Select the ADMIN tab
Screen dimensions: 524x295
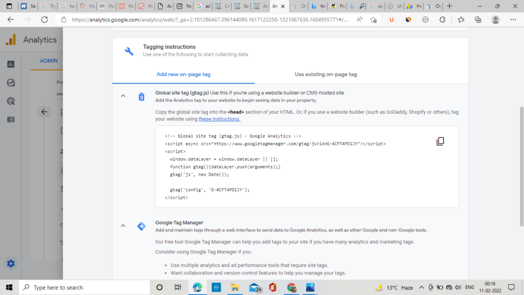point(49,61)
